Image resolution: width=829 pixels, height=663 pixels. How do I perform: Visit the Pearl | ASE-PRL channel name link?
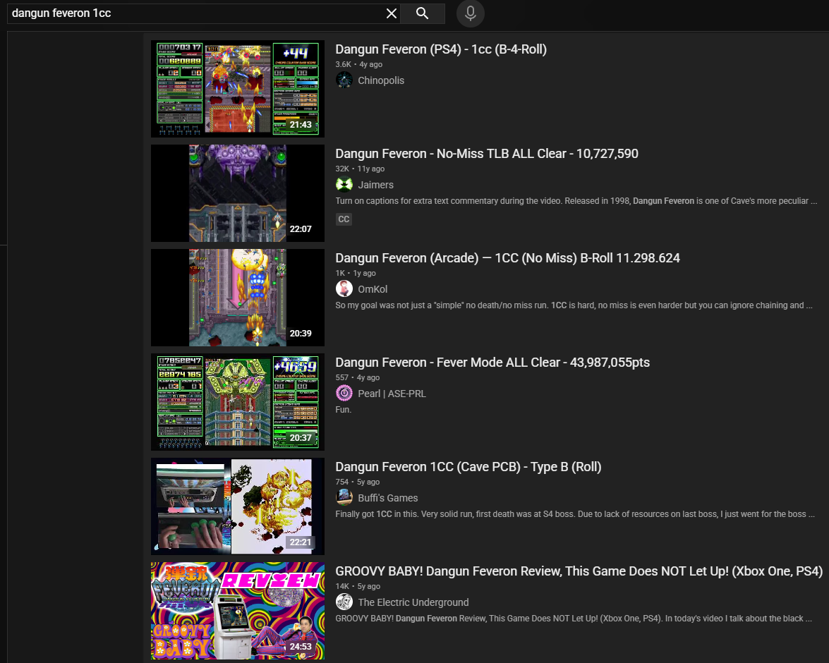coord(392,394)
